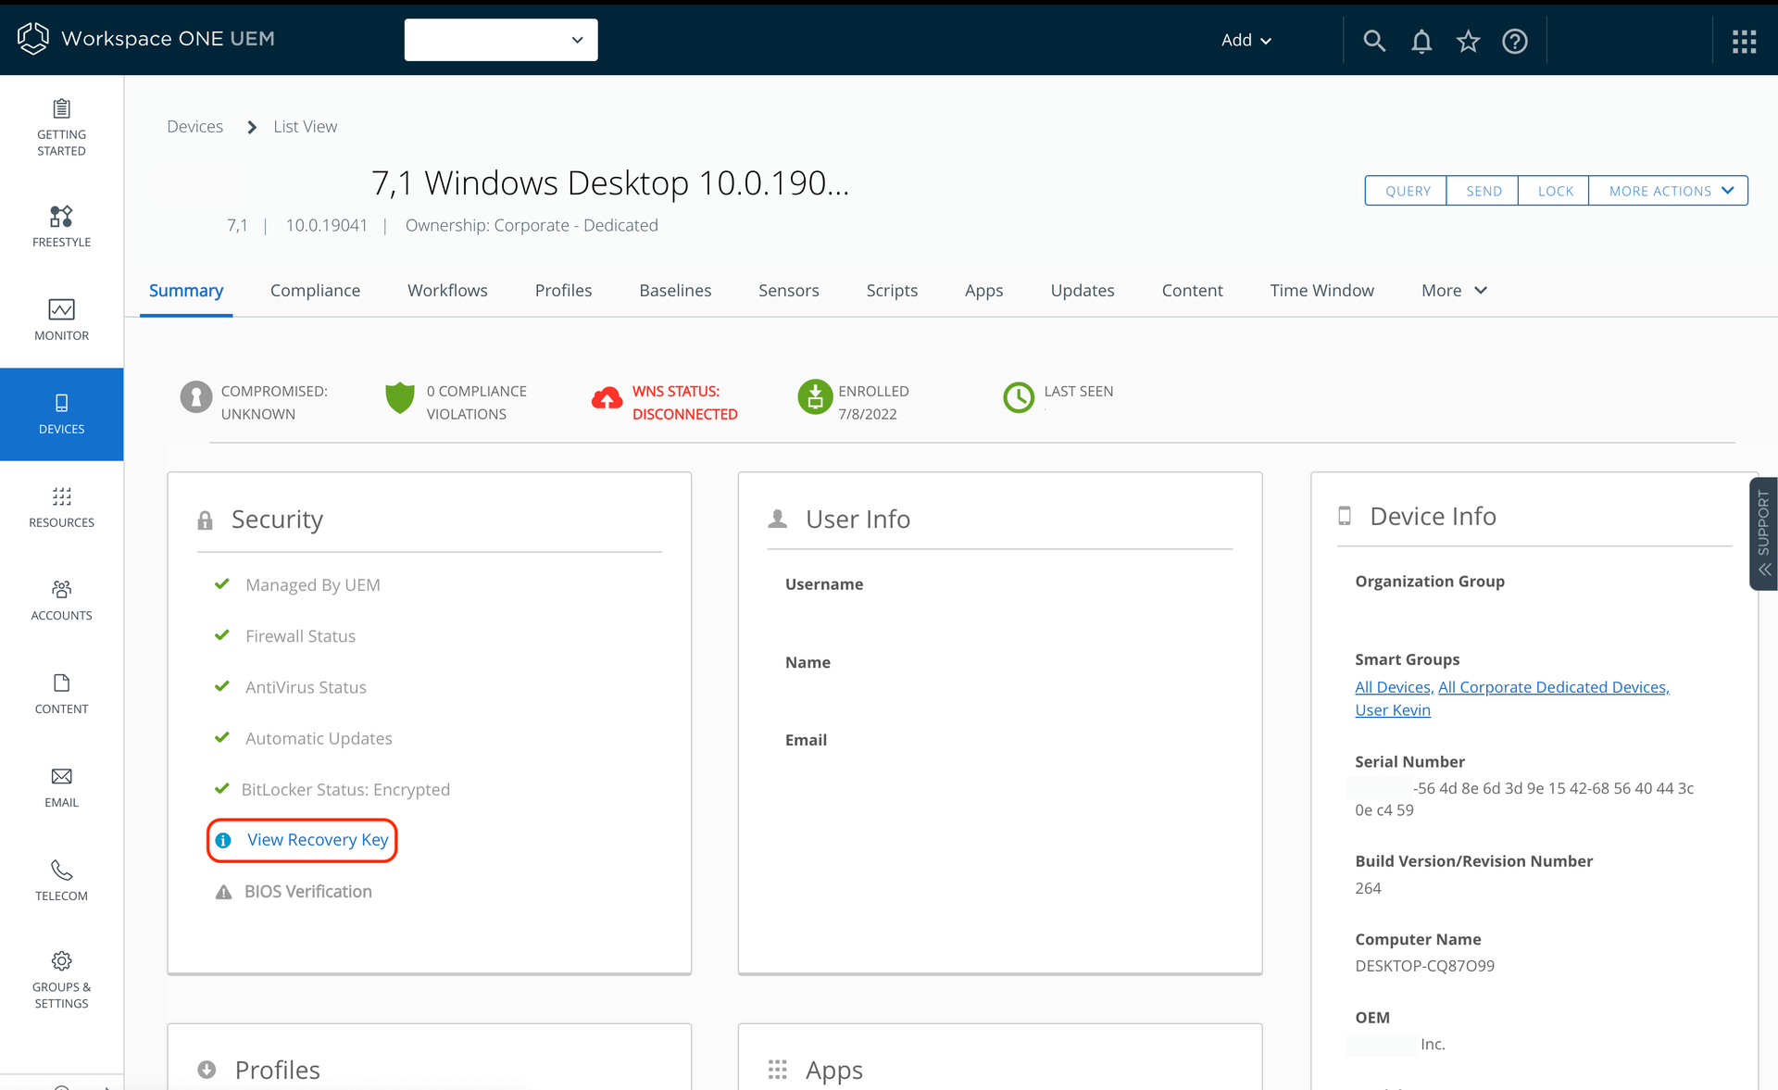Go to Monitor in the sidebar

point(61,319)
